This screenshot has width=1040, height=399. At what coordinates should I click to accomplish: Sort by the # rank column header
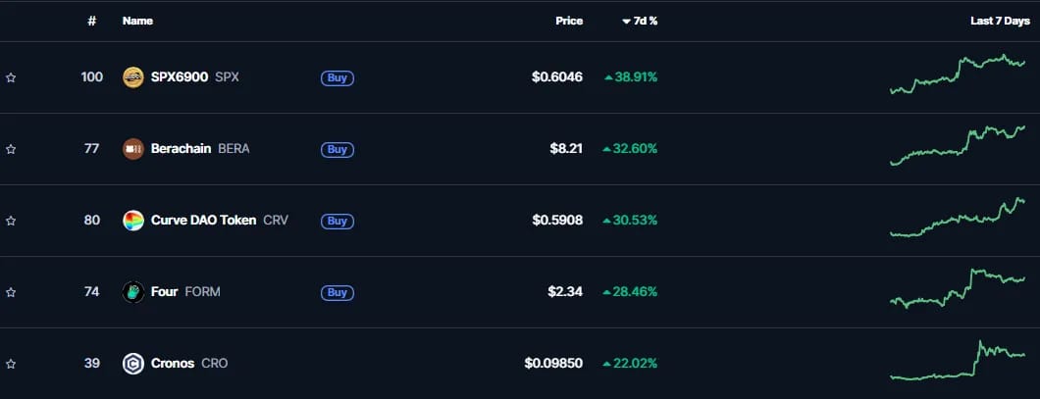(x=91, y=22)
